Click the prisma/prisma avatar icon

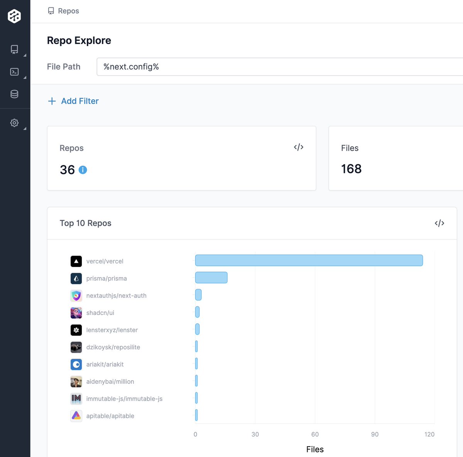click(76, 278)
